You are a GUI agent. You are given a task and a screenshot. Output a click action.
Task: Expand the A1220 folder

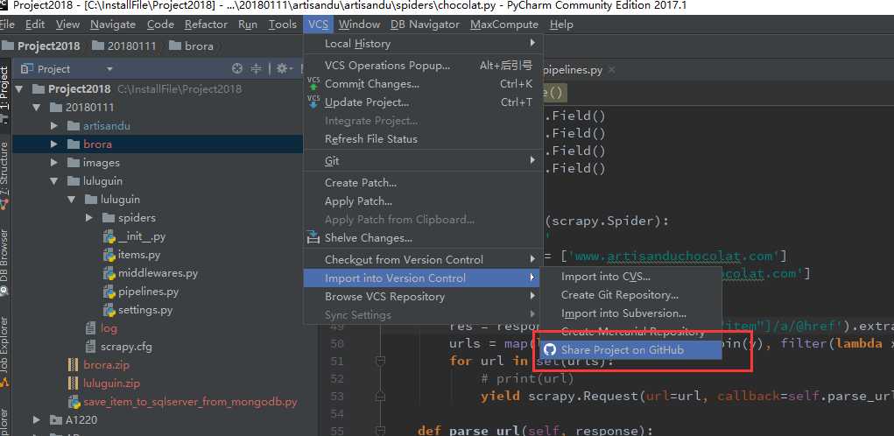pyautogui.click(x=37, y=420)
